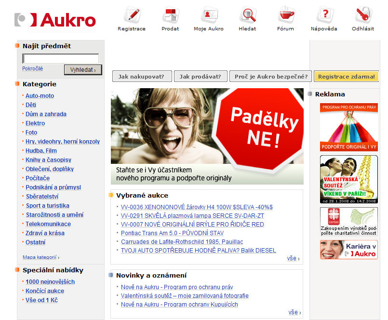This screenshot has height=320, width=388.
Task: Open Proč je Aukro bezpečné? tab
Action: pyautogui.click(x=271, y=77)
